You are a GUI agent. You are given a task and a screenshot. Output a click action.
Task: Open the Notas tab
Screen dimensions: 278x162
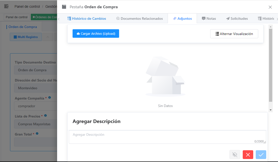pos(209,18)
